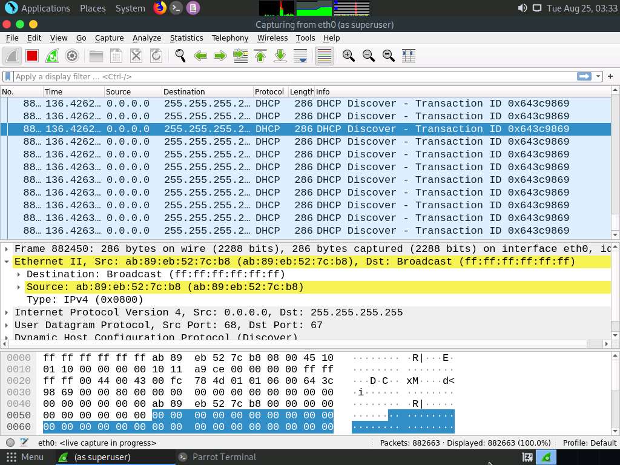Sort by the Time column header
Viewport: 620px width, 465px height.
pyautogui.click(x=73, y=92)
